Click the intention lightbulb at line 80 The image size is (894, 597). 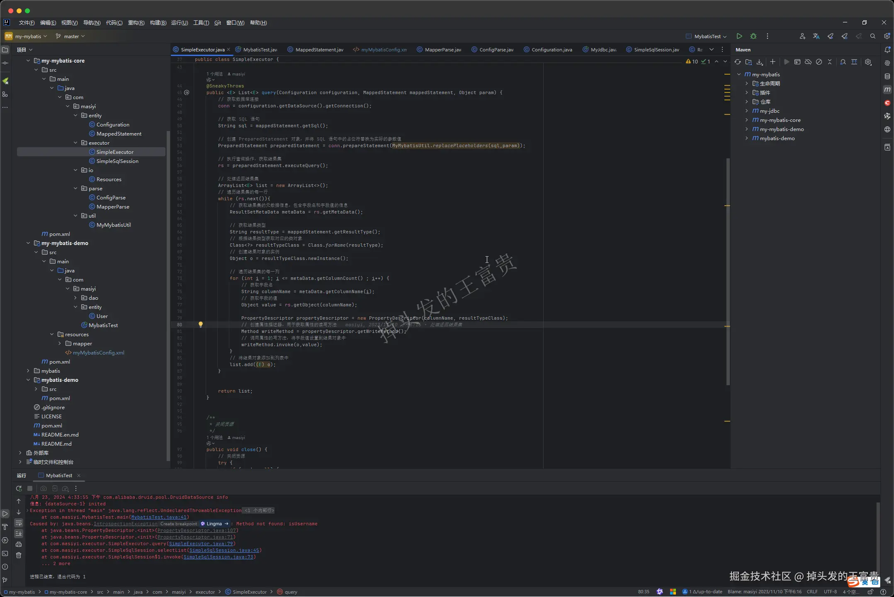[x=201, y=325]
